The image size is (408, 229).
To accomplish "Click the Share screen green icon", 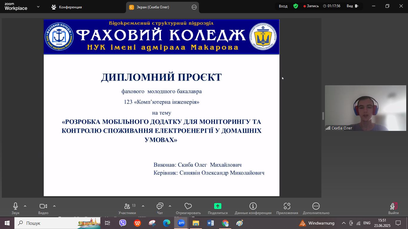I will pyautogui.click(x=217, y=206).
